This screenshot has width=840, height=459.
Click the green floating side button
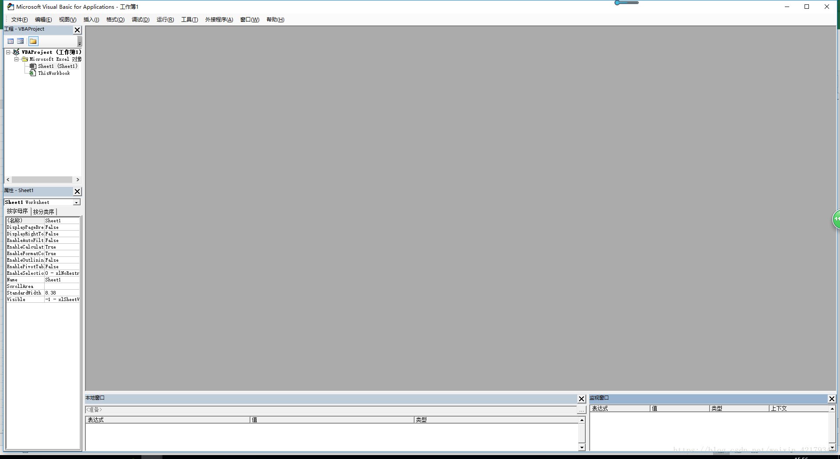click(x=836, y=219)
